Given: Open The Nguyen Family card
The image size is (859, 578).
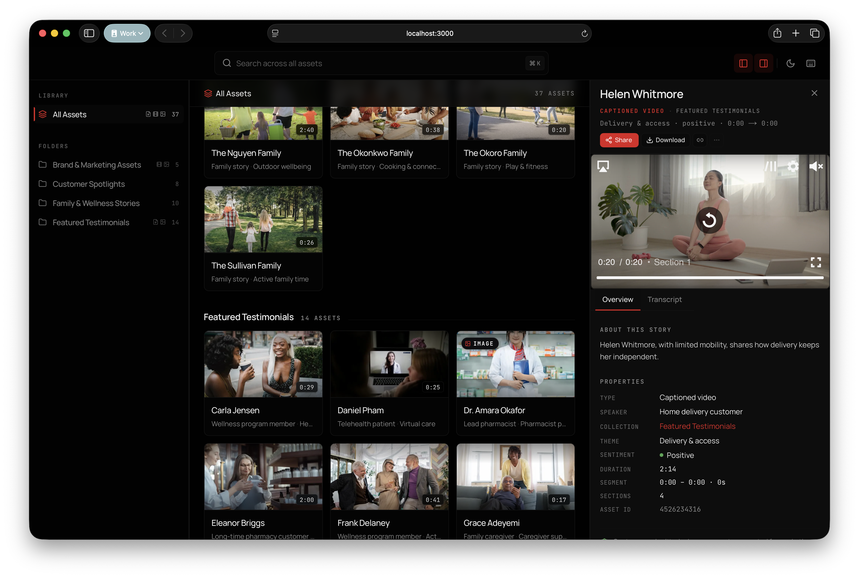Looking at the screenshot, I should 263,142.
